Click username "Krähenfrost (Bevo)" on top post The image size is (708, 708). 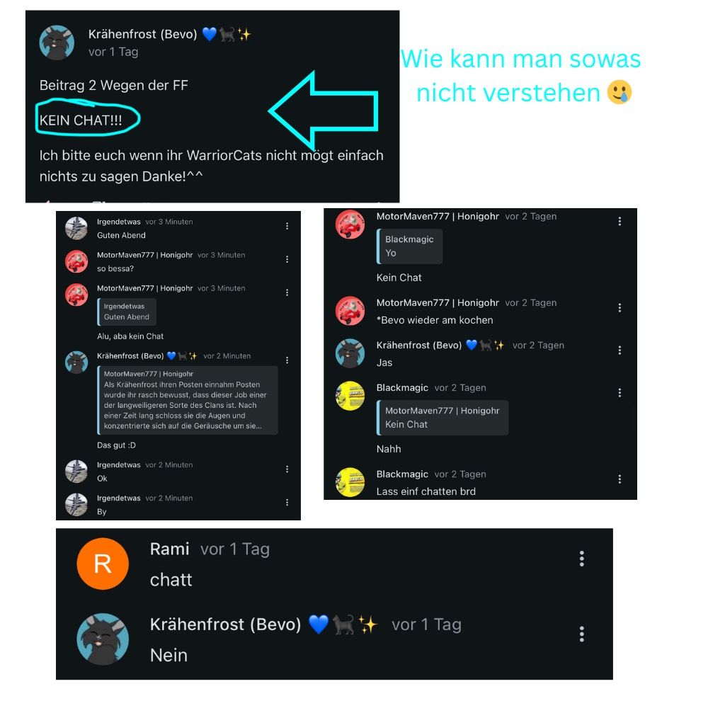click(143, 34)
